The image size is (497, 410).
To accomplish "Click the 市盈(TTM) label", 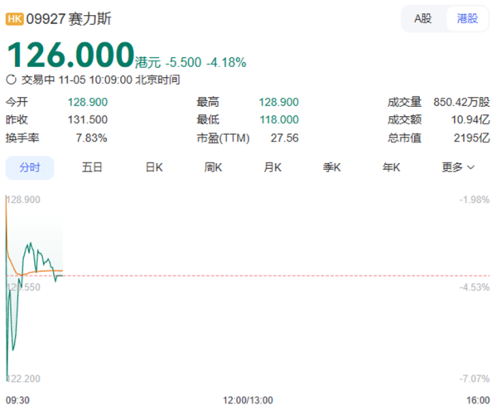I will (x=223, y=138).
